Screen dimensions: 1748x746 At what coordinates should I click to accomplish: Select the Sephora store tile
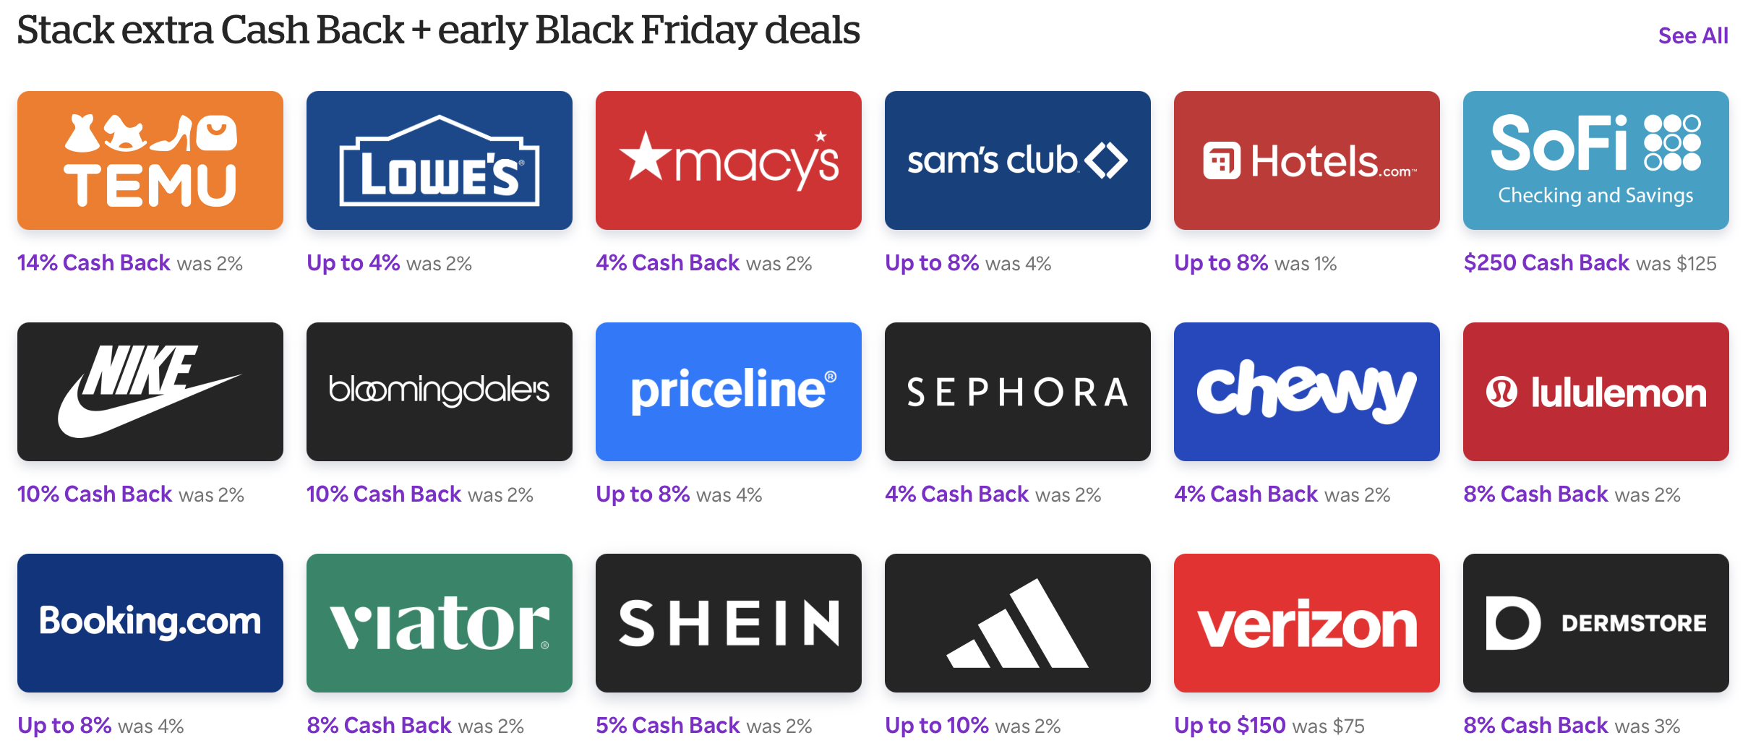coord(1017,391)
